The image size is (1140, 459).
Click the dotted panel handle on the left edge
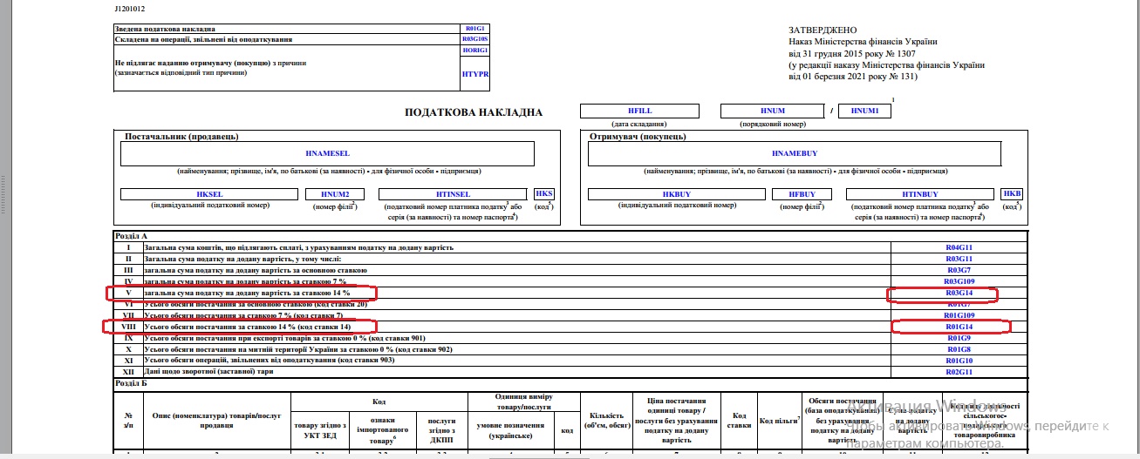(x=3, y=192)
